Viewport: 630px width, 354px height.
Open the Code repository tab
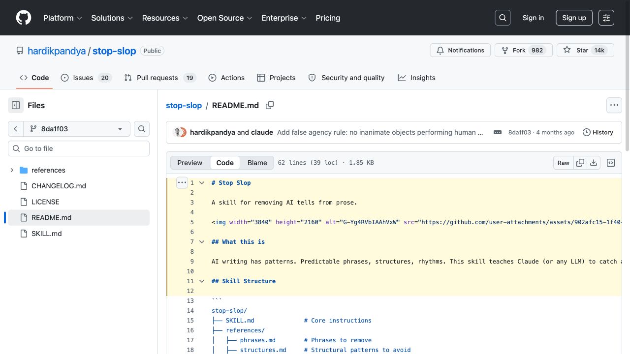click(34, 78)
